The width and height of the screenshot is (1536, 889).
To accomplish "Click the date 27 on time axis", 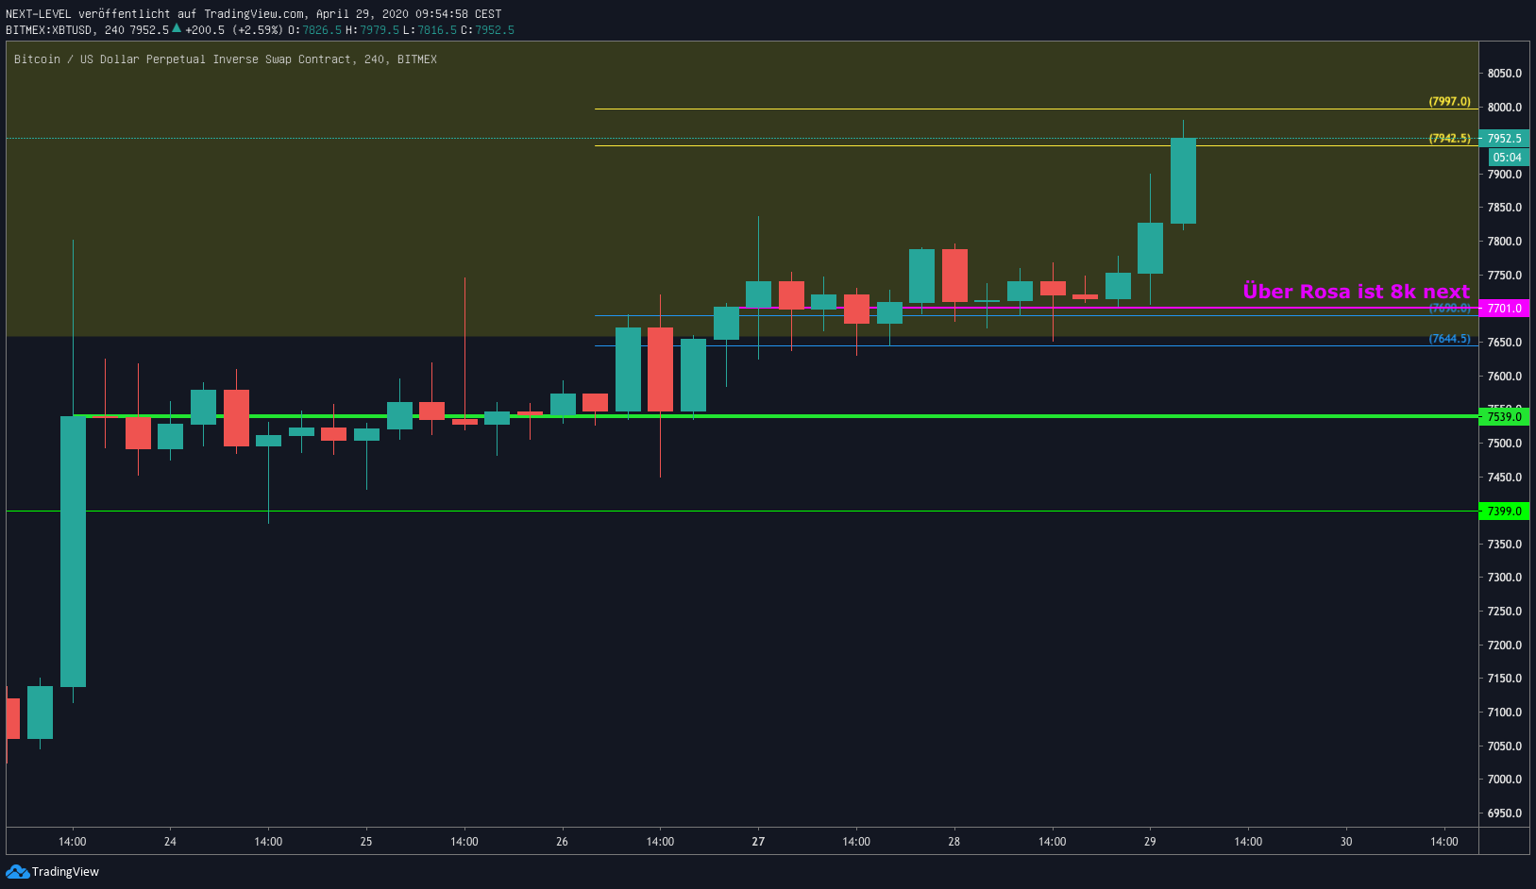I will [x=758, y=841].
